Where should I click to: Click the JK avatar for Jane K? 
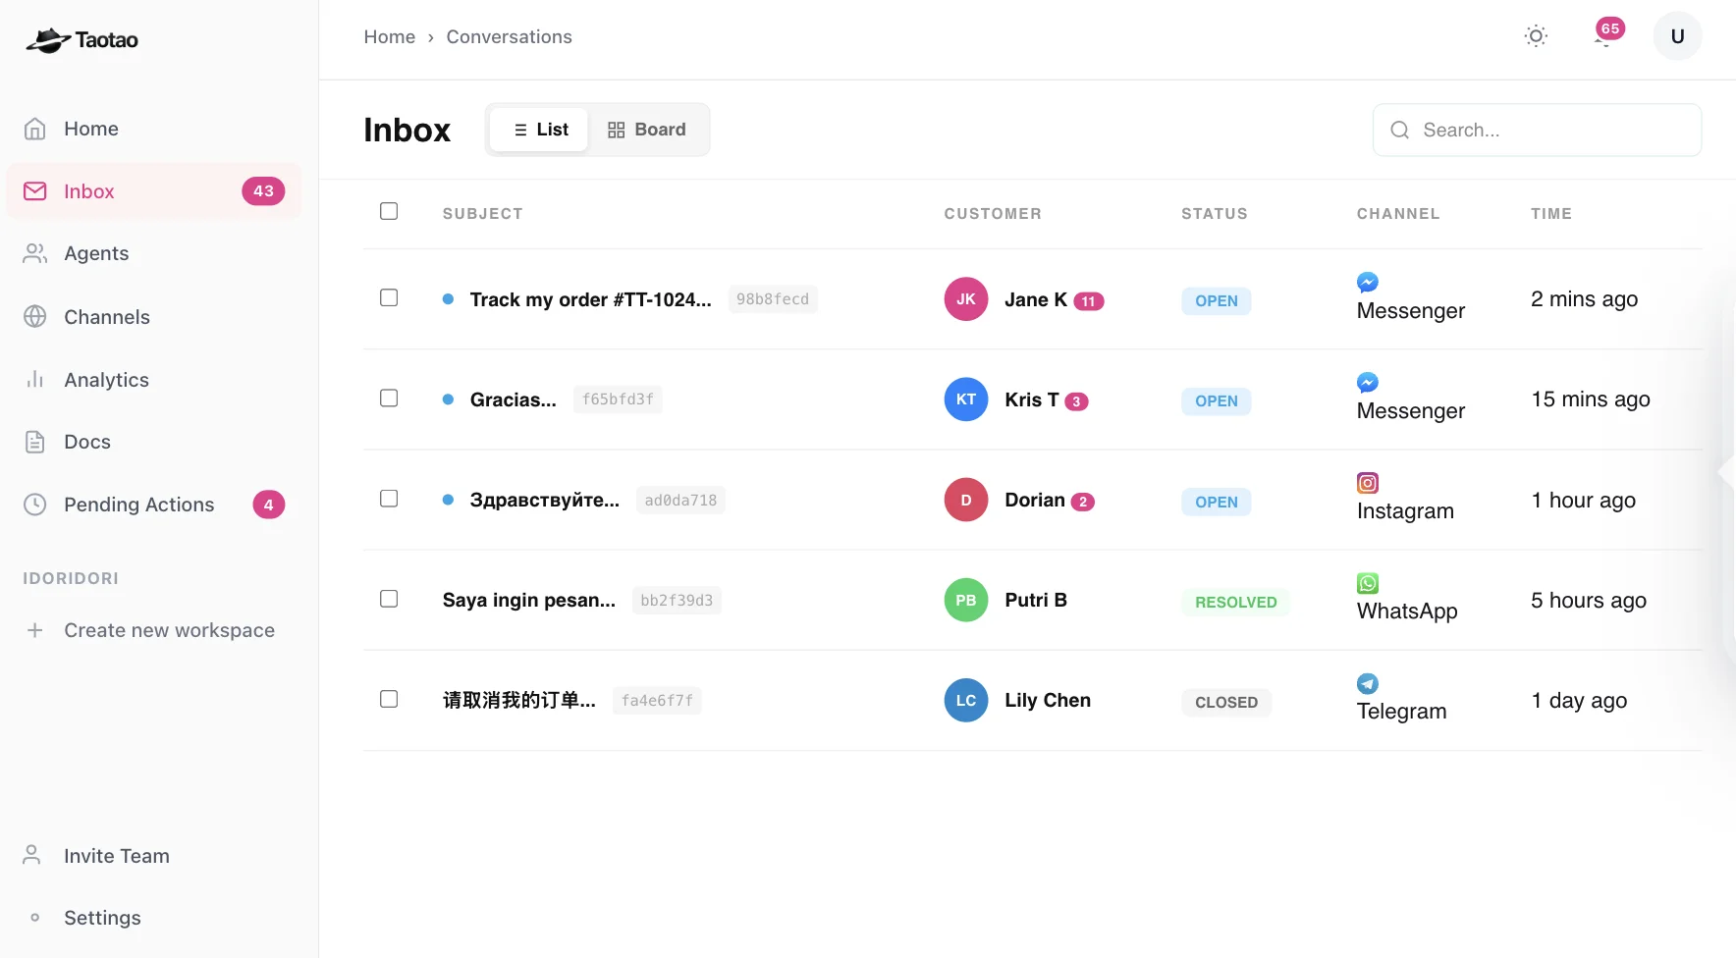965,299
